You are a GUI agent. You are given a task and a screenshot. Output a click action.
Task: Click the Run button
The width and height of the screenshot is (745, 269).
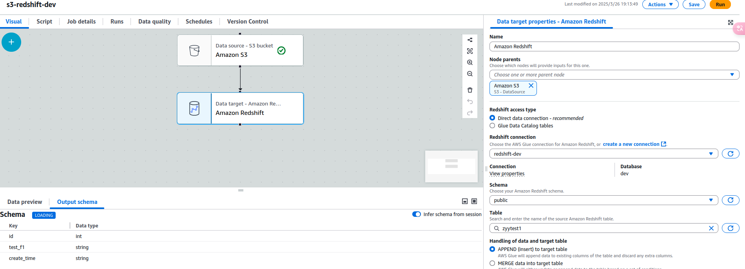(x=720, y=4)
